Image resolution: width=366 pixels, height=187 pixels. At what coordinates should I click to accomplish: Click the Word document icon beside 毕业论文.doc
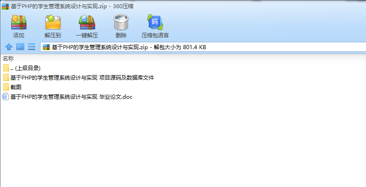click(5, 97)
